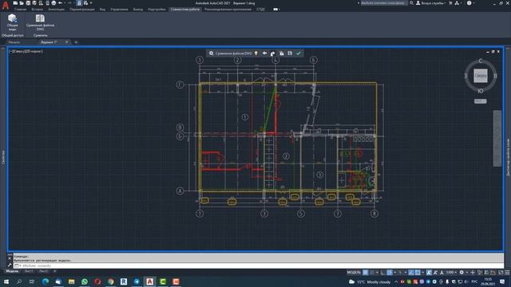Click the МОДЕЛЬ status bar button
511x287 pixels.
click(x=354, y=273)
